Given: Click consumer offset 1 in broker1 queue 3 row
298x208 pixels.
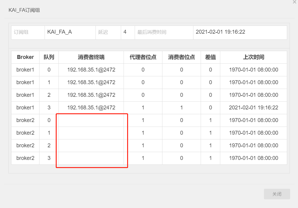Looking at the screenshot, I should pos(181,108).
